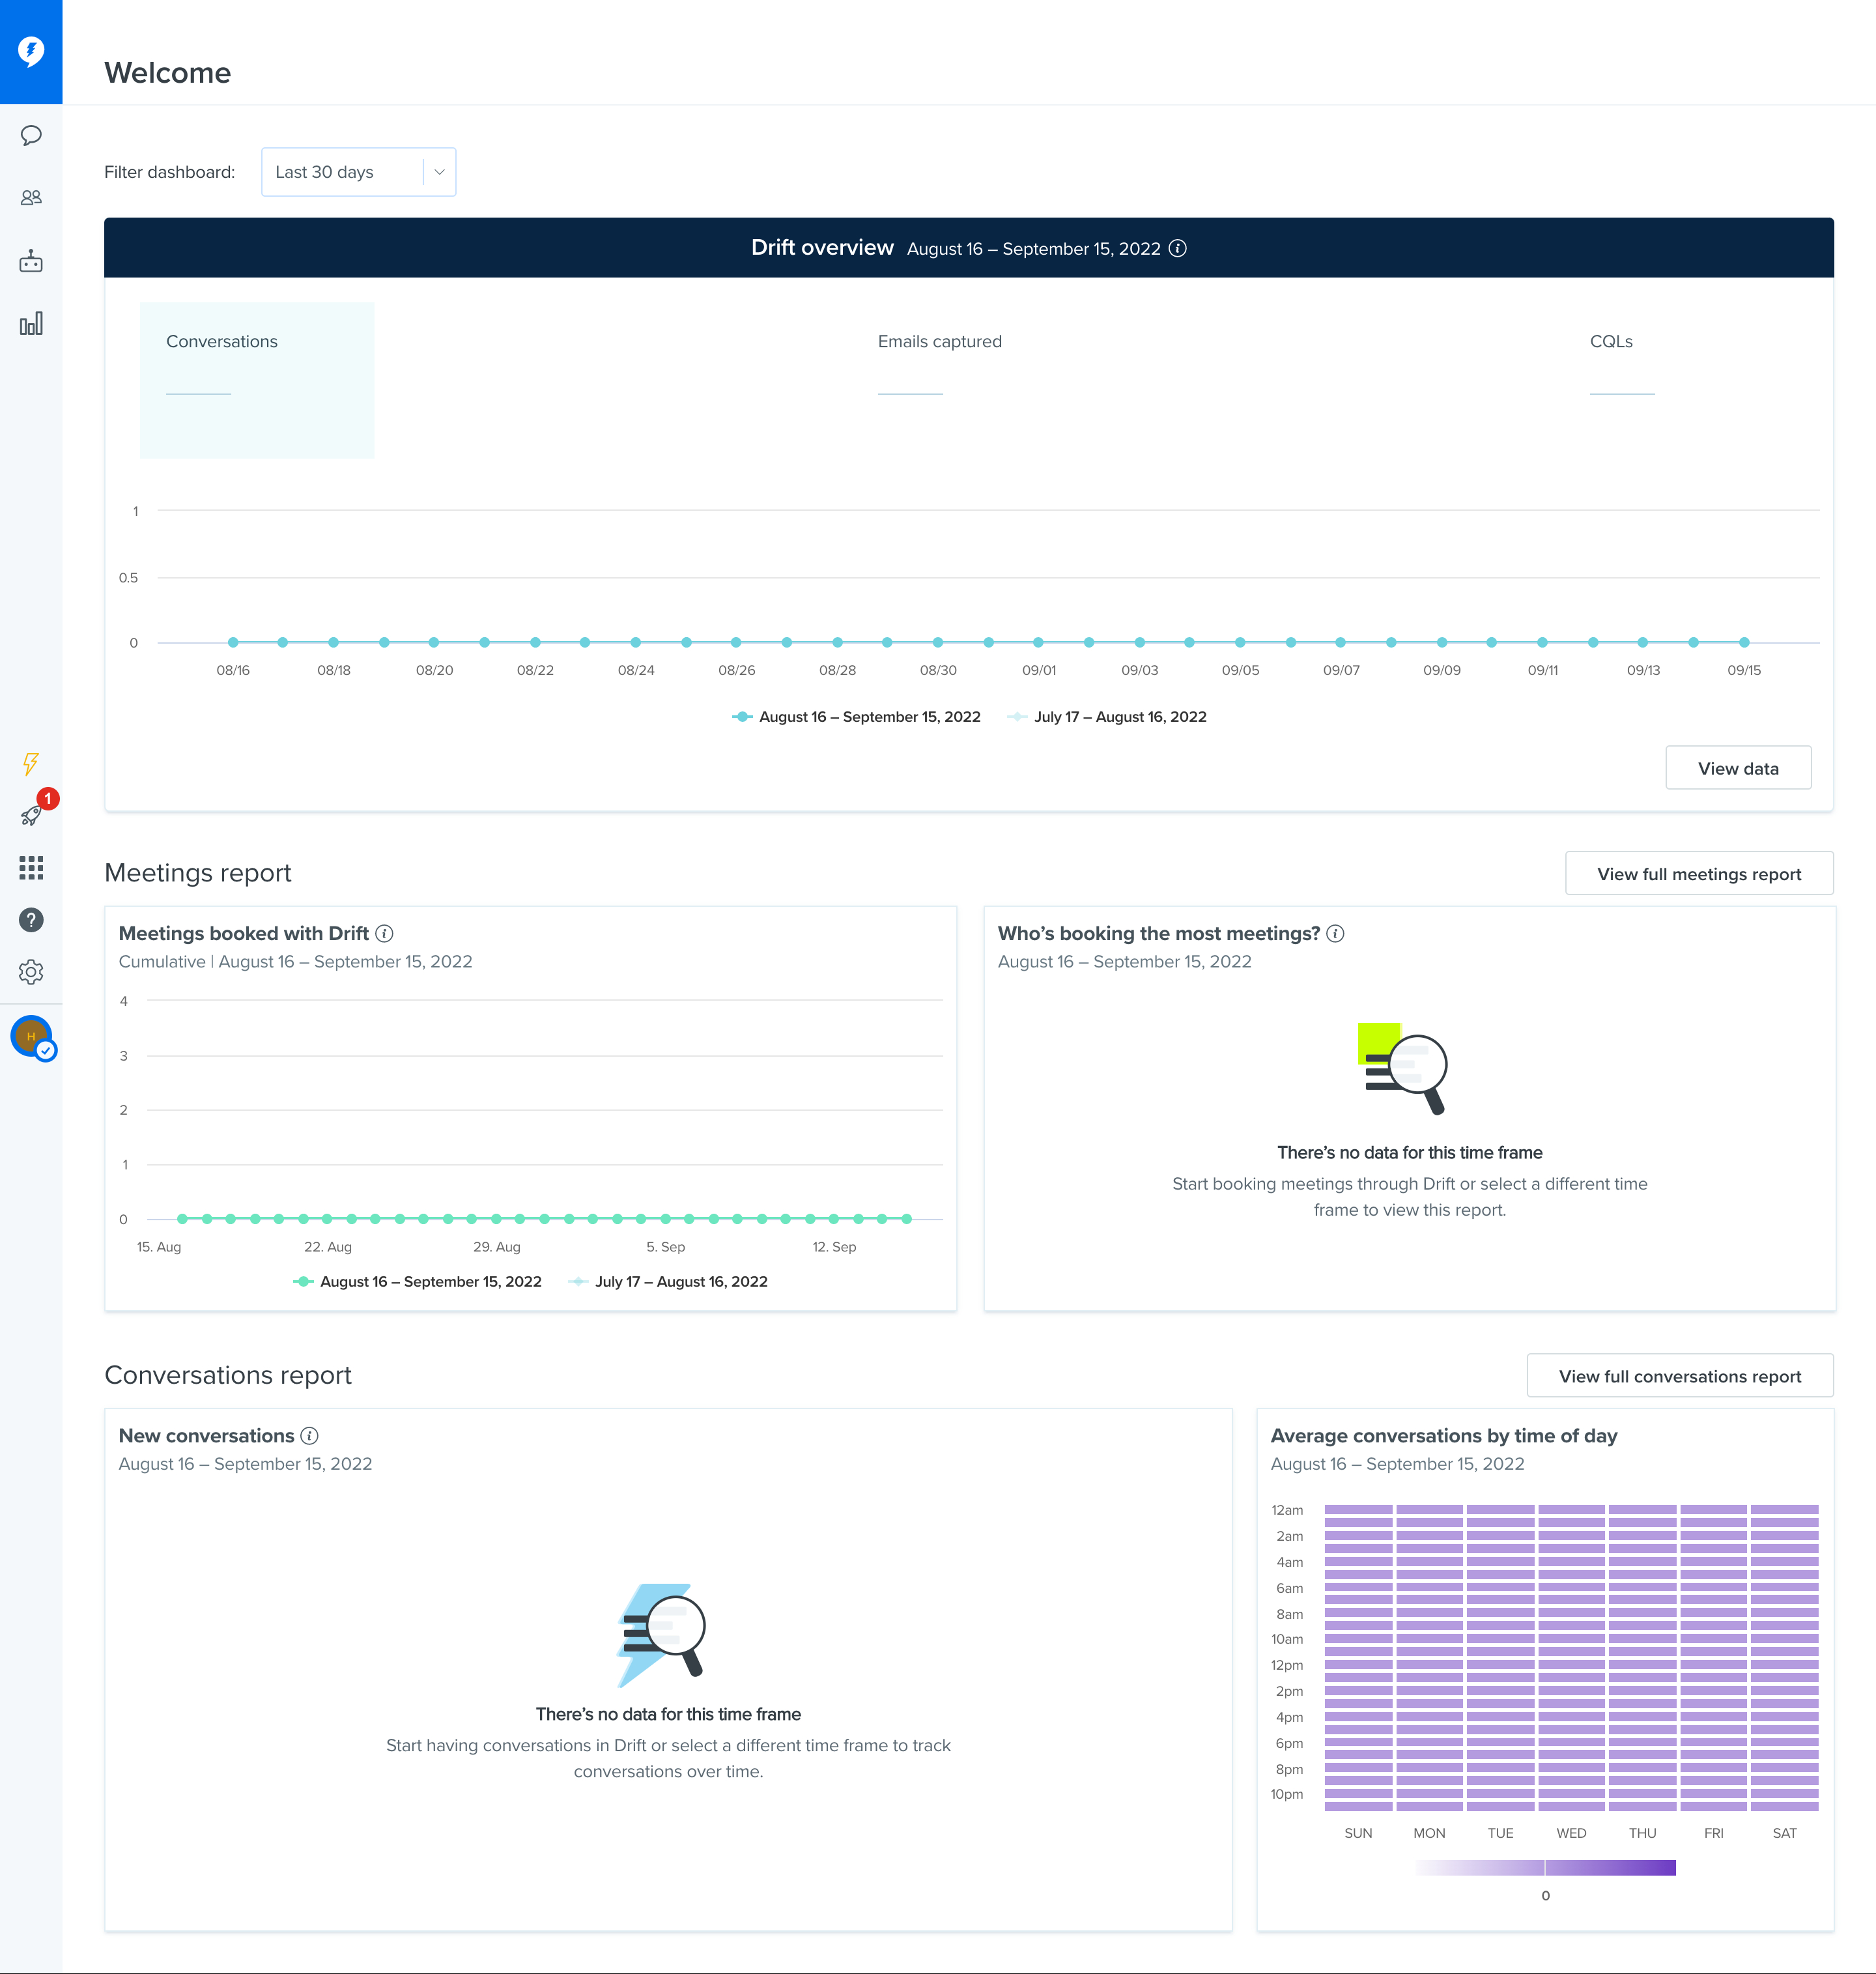Click the first meetings chart data point
This screenshot has width=1876, height=1974.
182,1218
